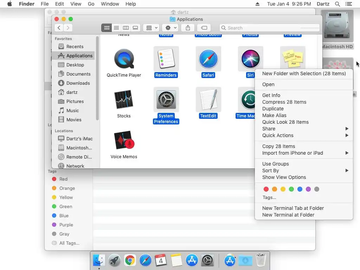Expand Import from iPhone or iPad submenu
This screenshot has height=270, width=360.
click(x=304, y=153)
